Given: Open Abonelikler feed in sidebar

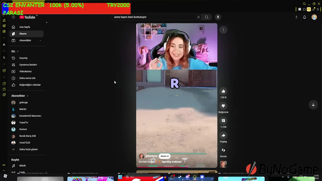Looking at the screenshot, I should tap(26, 40).
